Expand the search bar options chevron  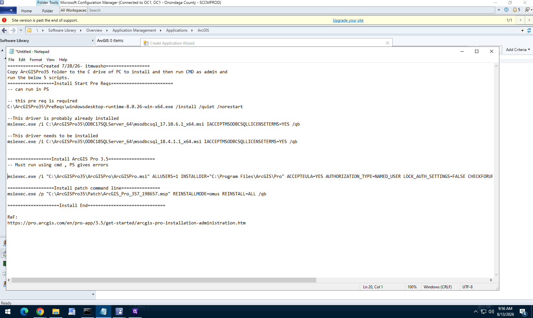499,10
